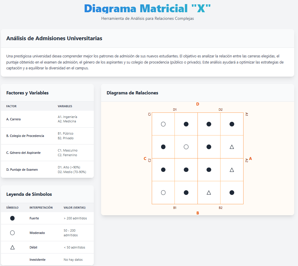
Task: Click the open circle in matrix row two, column two
Action: tap(186, 147)
